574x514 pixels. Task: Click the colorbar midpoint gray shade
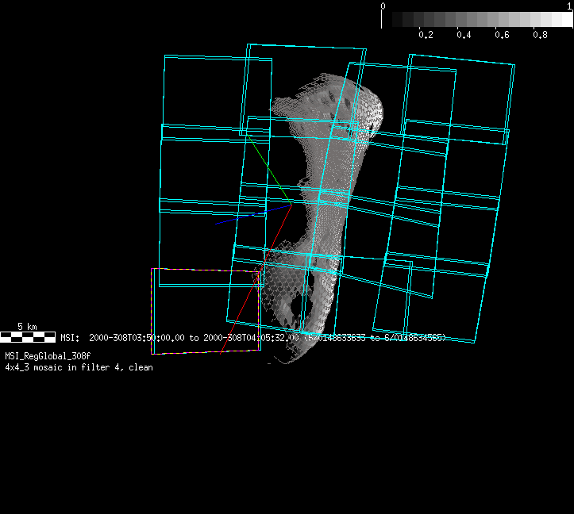click(478, 20)
